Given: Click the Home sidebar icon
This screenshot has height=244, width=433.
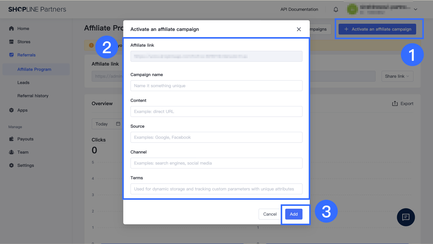Looking at the screenshot, I should [11, 28].
